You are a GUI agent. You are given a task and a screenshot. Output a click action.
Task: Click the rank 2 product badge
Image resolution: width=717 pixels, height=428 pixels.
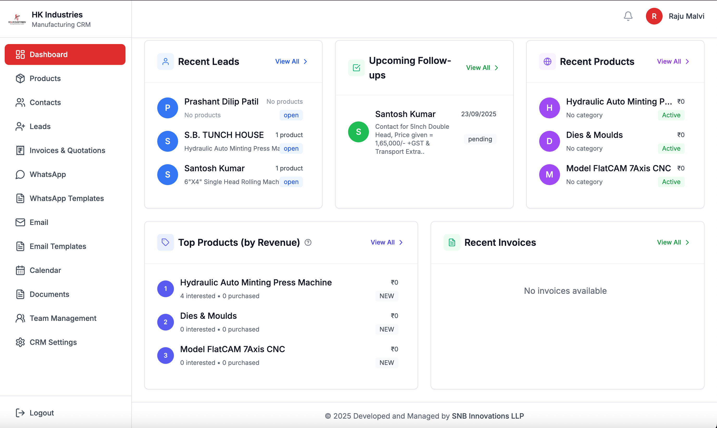165,322
